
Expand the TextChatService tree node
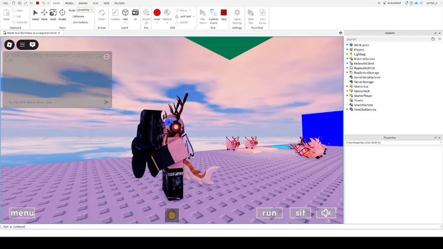pos(347,110)
